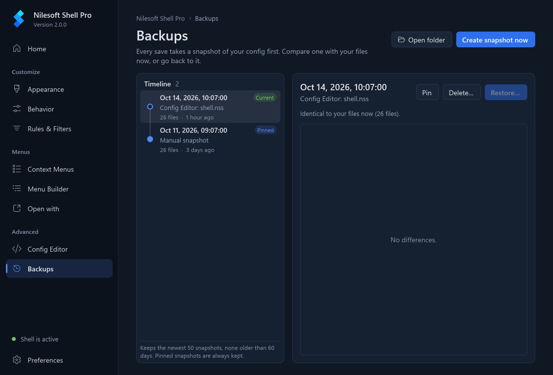Screen dimensions: 553x375
Task: Click the folder icon in Open folder button
Action: click(x=401, y=39)
